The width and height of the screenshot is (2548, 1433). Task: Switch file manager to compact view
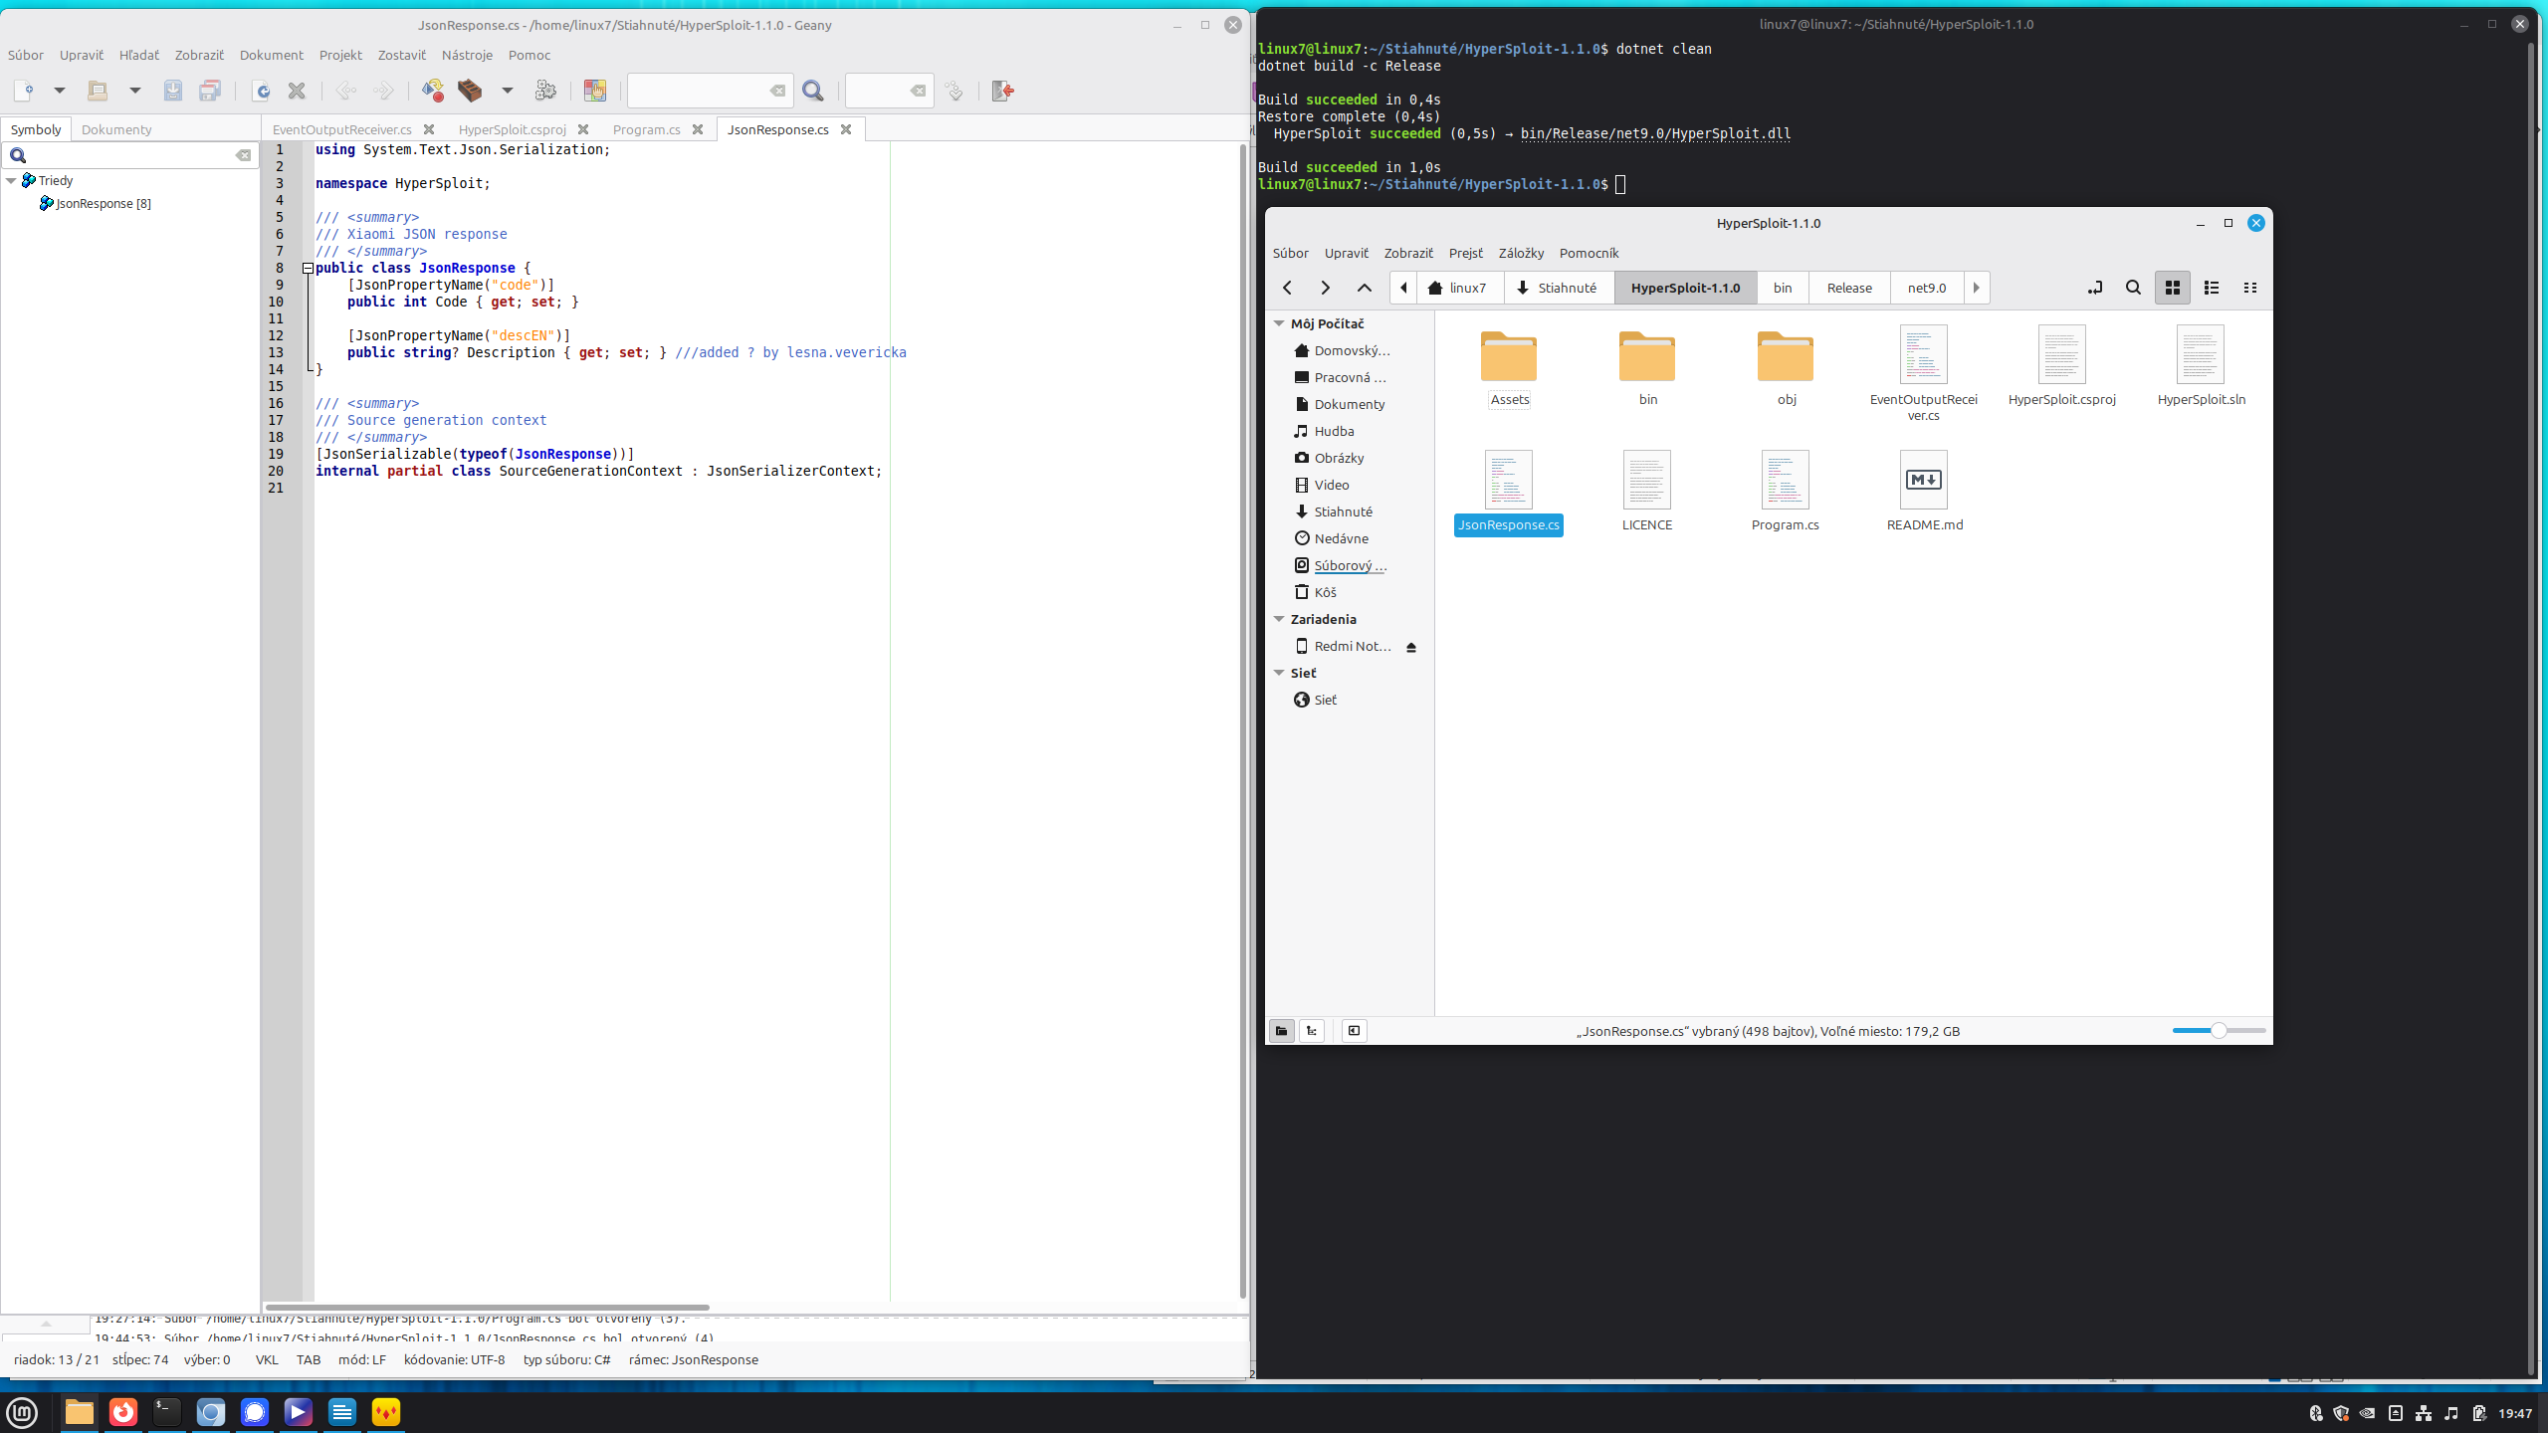[2250, 288]
